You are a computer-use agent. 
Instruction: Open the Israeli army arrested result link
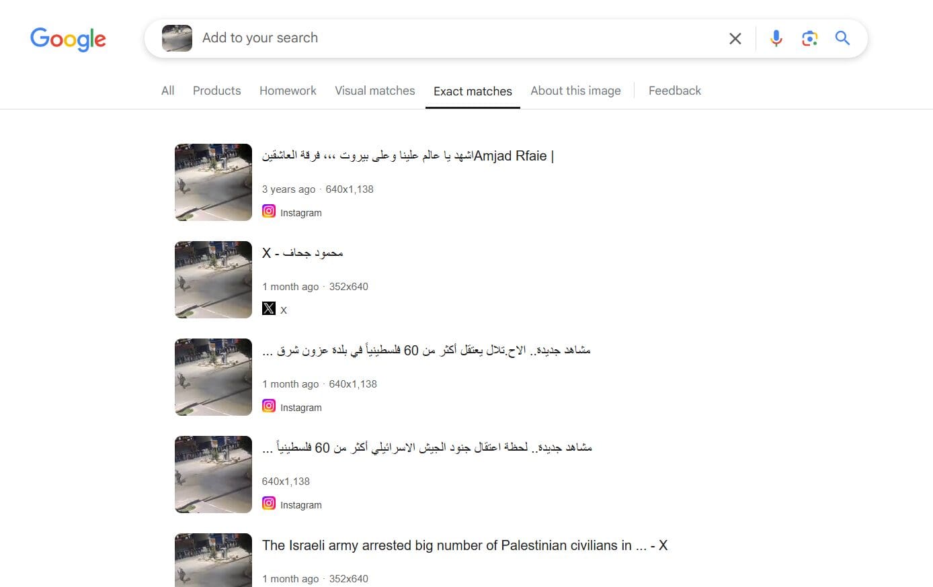(x=464, y=545)
